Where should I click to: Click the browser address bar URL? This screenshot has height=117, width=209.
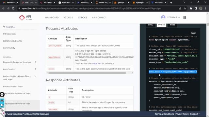[x=91, y=8]
